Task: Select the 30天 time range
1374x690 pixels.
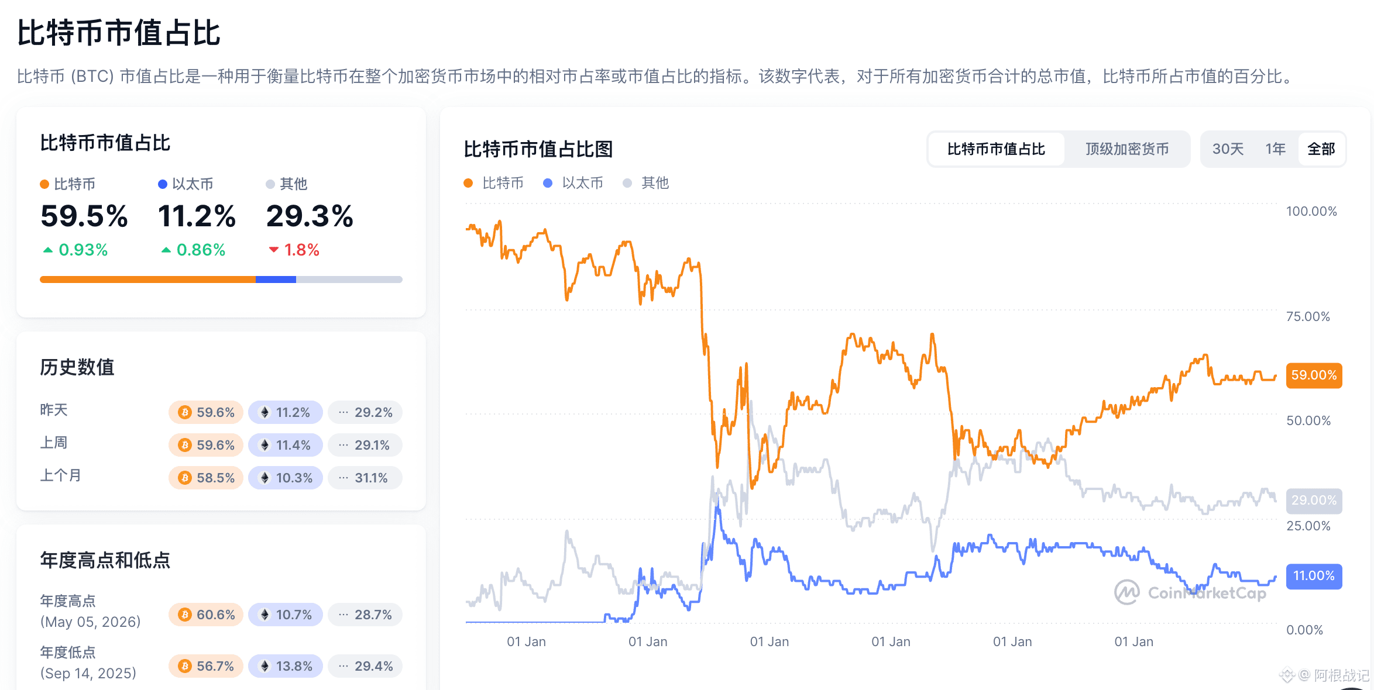Action: coord(1228,149)
